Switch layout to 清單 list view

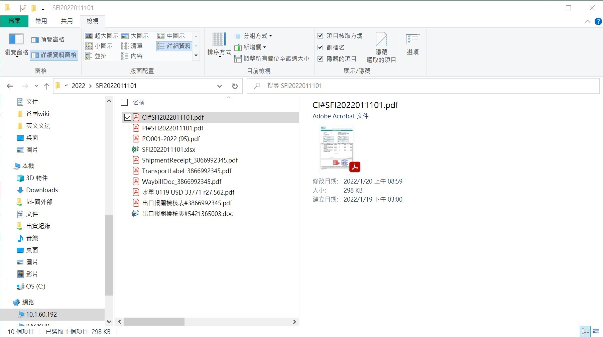(x=132, y=46)
